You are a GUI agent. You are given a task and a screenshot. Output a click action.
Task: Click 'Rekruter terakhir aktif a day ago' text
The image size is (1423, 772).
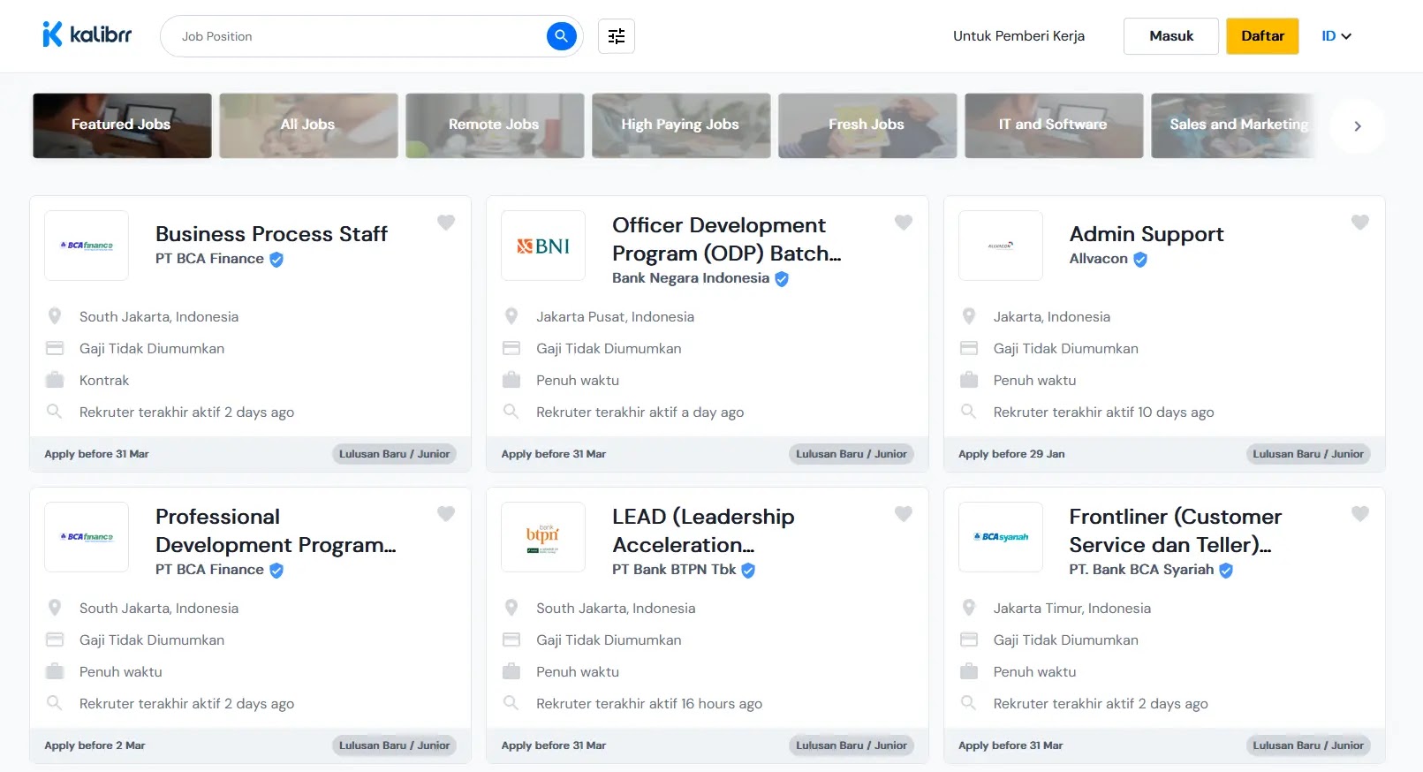click(640, 412)
